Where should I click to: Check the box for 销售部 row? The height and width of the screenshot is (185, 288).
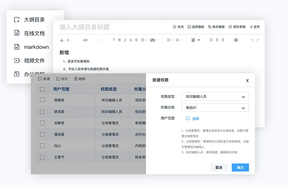[x=42, y=100]
